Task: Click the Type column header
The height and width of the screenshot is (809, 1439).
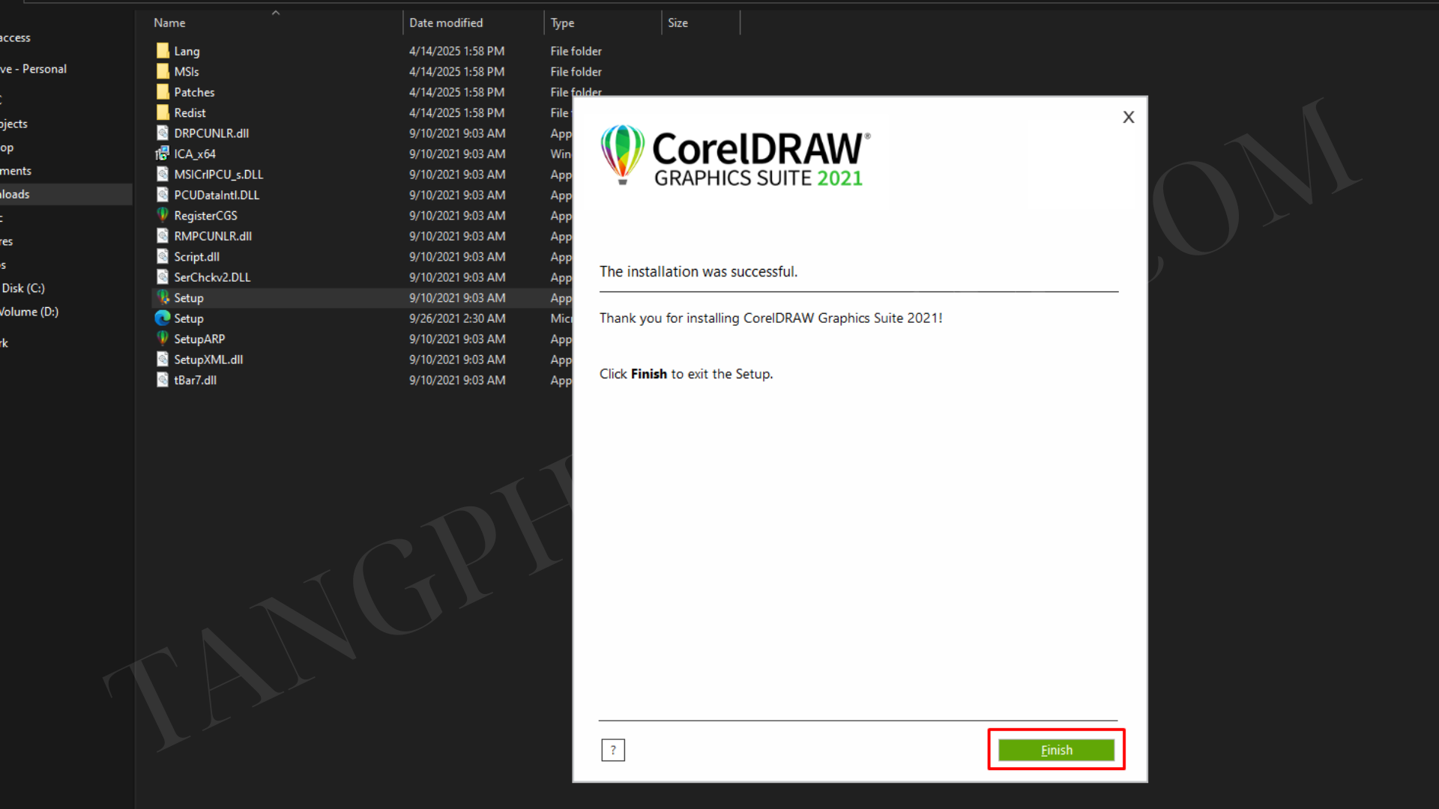Action: pyautogui.click(x=562, y=23)
